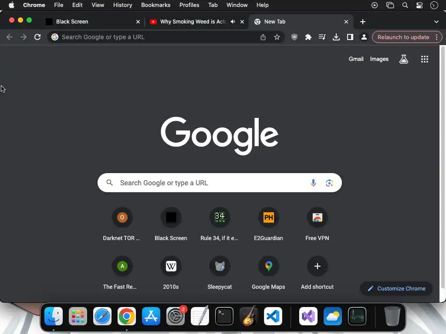Image resolution: width=446 pixels, height=334 pixels.
Task: Open the Apple menu
Action: tap(11, 5)
